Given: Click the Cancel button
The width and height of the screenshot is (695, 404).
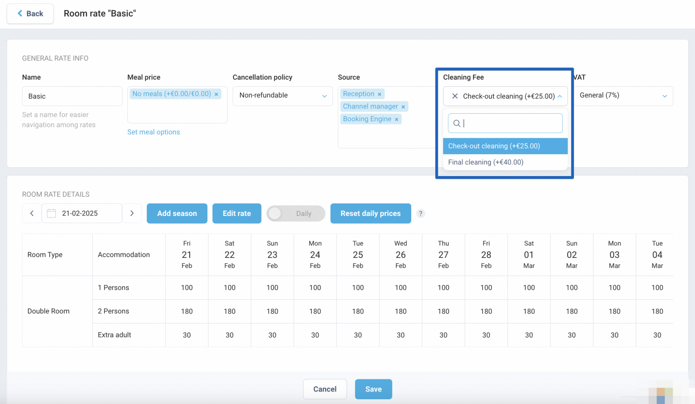Looking at the screenshot, I should click(325, 389).
